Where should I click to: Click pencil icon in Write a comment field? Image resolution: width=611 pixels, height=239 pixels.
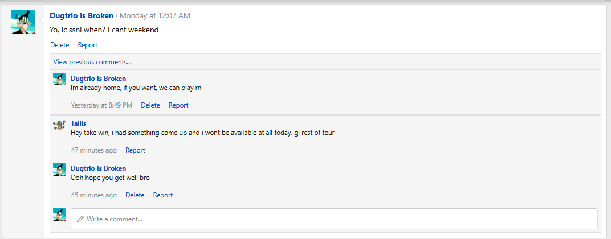80,219
